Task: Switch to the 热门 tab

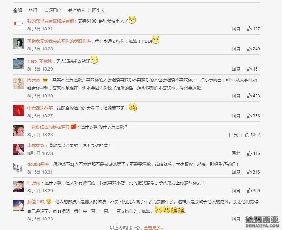Action: [33, 11]
